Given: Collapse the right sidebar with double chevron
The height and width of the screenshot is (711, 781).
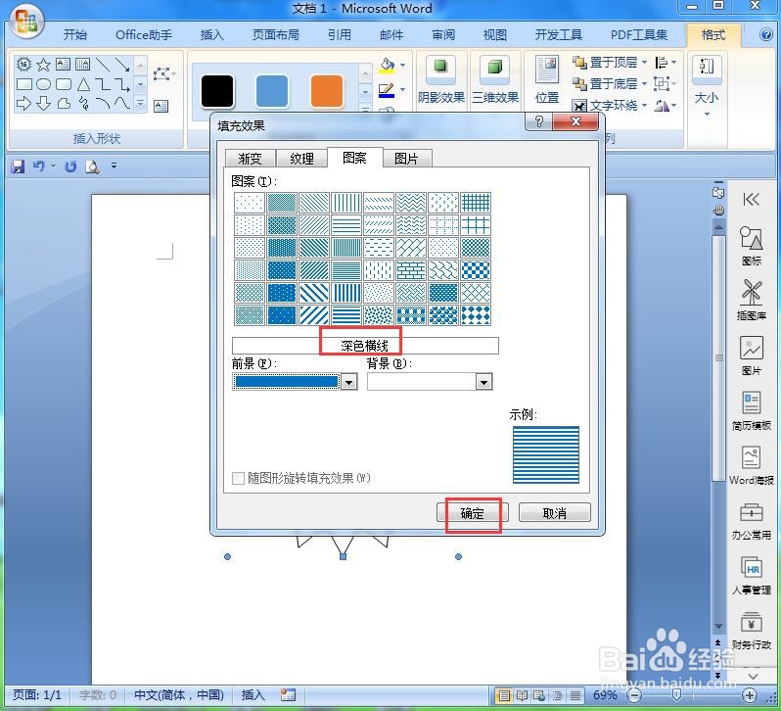Looking at the screenshot, I should (751, 200).
